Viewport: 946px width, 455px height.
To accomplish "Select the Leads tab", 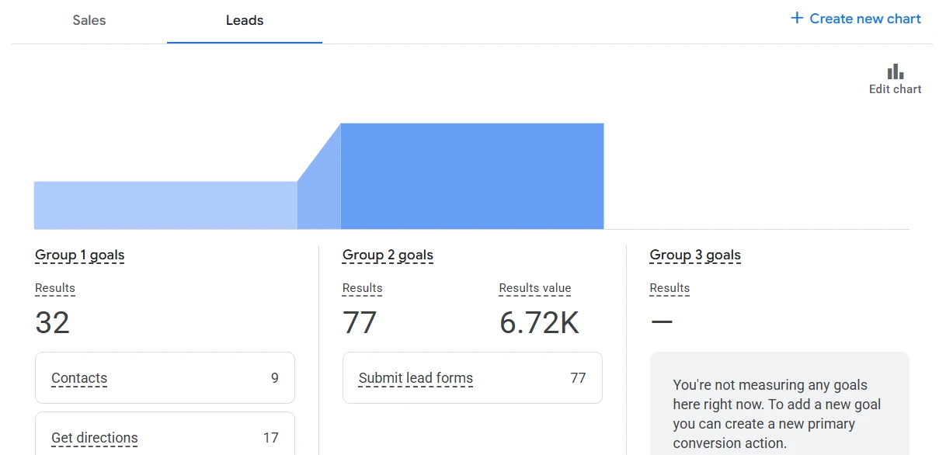I will point(245,21).
